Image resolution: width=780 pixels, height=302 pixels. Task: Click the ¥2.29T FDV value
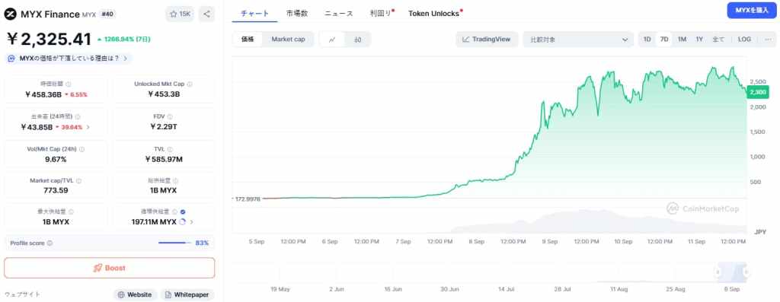[164, 127]
